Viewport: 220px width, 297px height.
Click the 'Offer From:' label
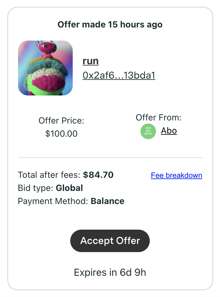click(158, 118)
